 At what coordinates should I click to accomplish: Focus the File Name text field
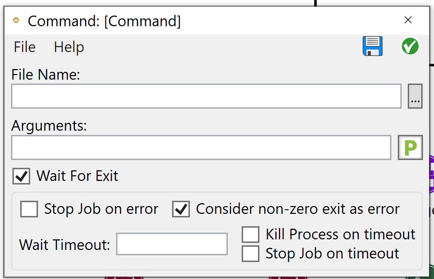tap(206, 96)
